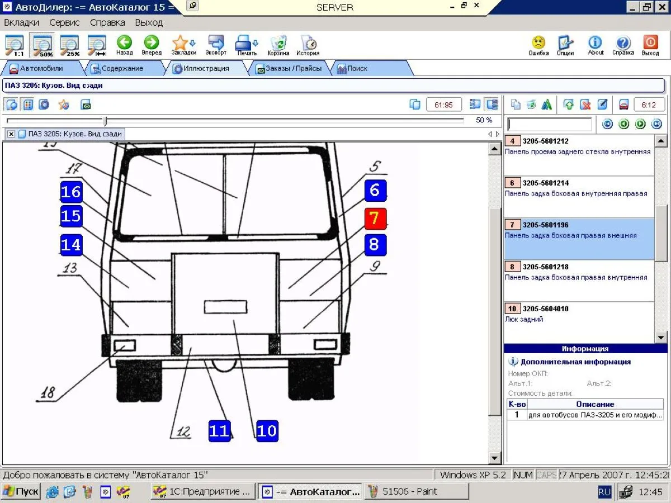Viewport: 671px width, 503px height.
Task: Adjust the 50% zoom slider handle
Action: pos(105,121)
